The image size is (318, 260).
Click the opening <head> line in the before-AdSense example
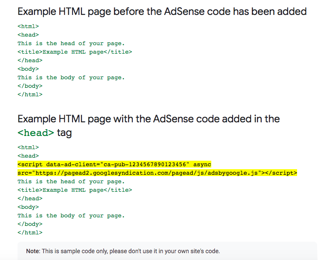click(x=28, y=35)
